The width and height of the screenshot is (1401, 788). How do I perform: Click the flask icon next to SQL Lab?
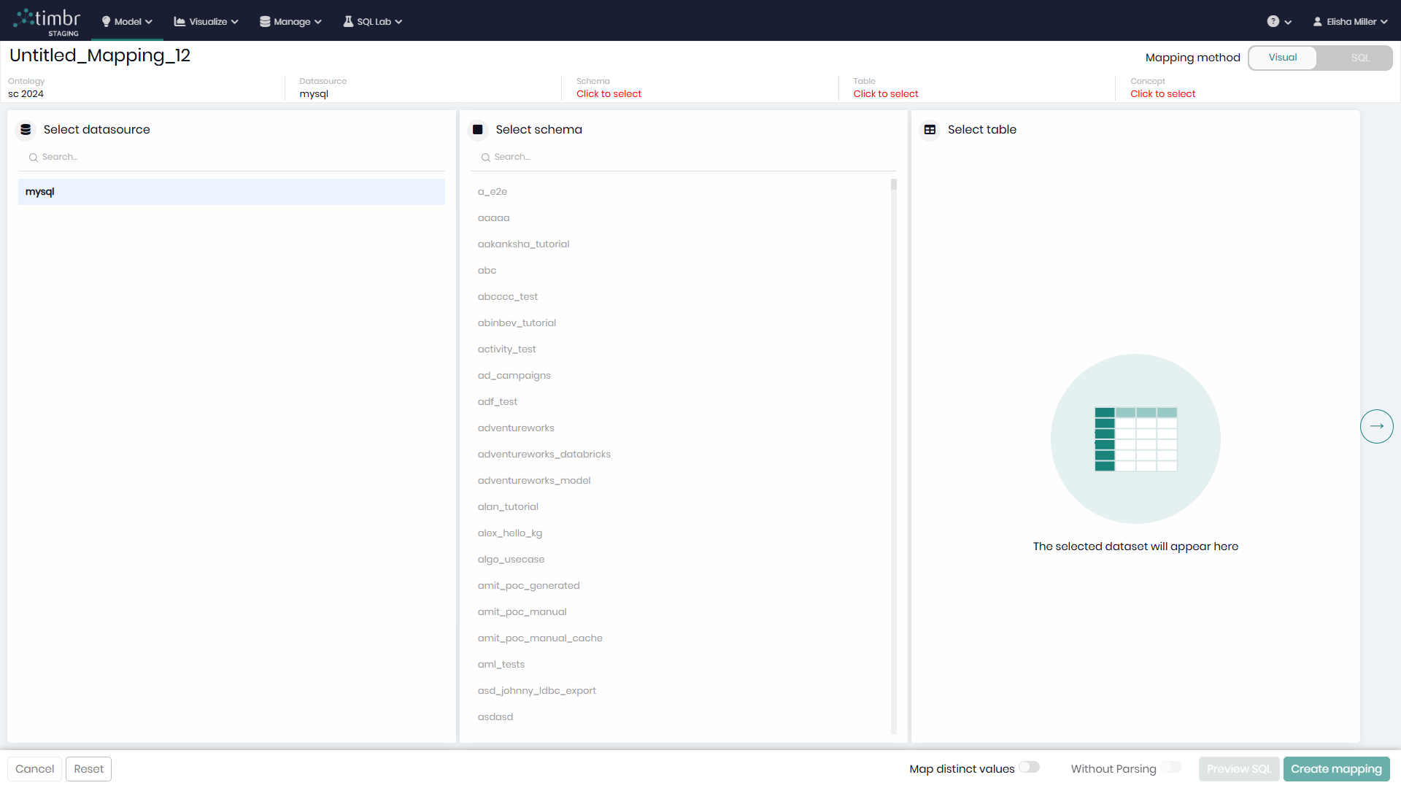[x=349, y=21]
